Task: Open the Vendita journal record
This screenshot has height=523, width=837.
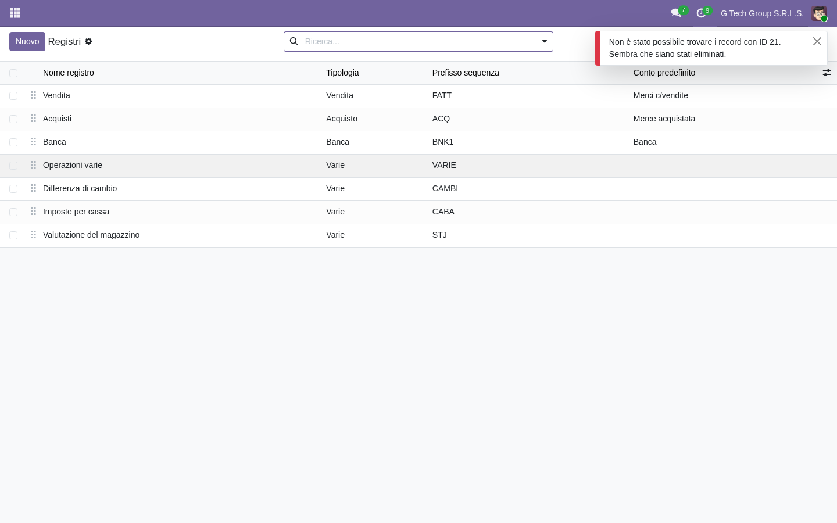Action: (x=56, y=95)
